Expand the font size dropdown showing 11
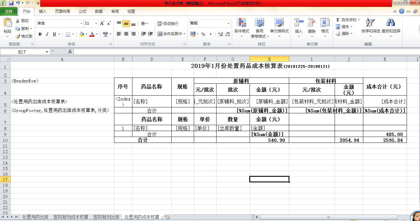420x221 pixels. [96, 23]
